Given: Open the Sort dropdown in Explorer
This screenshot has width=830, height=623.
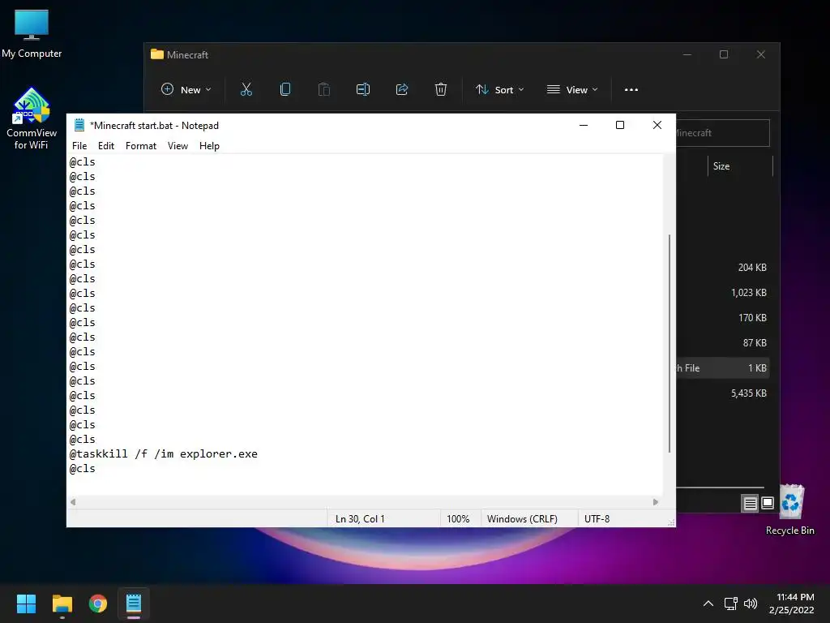Looking at the screenshot, I should tap(499, 89).
